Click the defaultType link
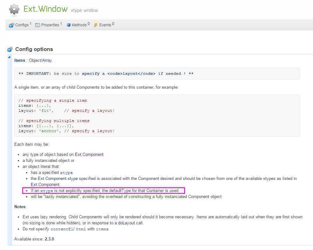Image resolution: width=313 pixels, height=250 pixels. coord(120,190)
